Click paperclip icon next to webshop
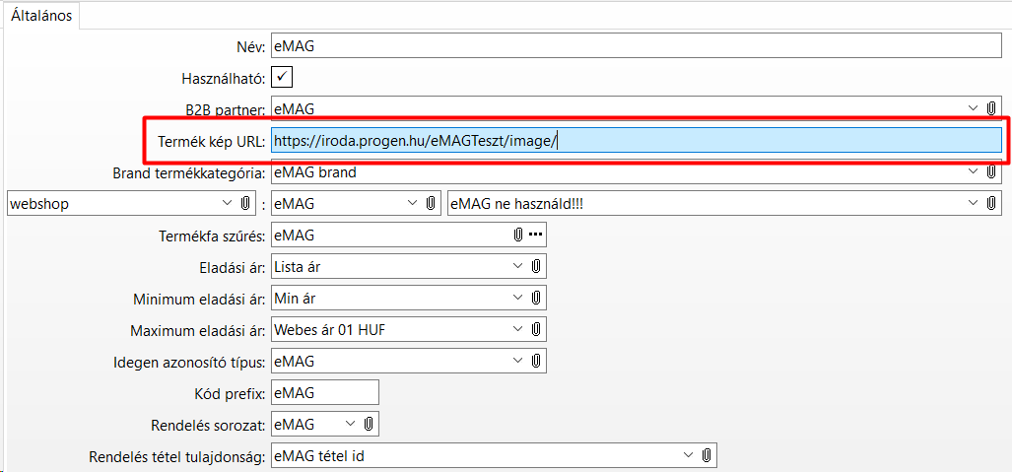Viewport: 1012px width, 472px height. pos(245,203)
